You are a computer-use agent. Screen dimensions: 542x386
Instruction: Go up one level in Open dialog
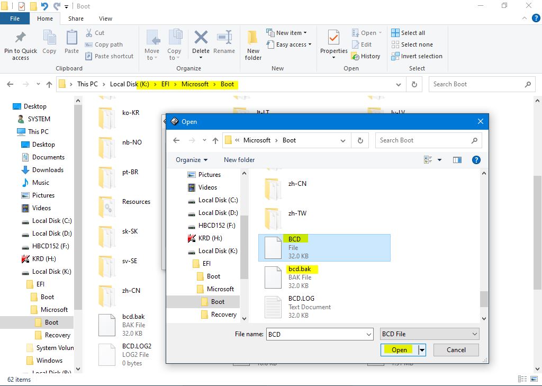(215, 140)
